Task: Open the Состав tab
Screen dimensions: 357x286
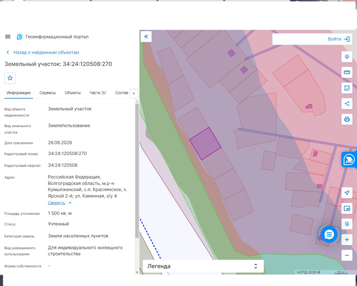Action: pos(122,93)
